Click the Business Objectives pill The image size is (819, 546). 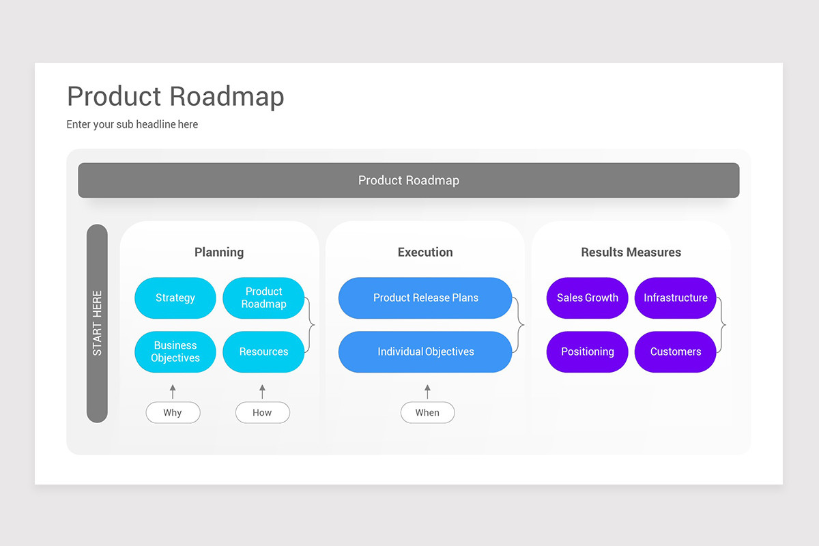tap(175, 351)
